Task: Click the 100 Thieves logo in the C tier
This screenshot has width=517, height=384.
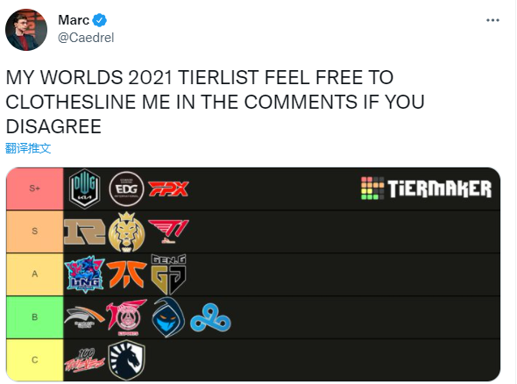Action: [85, 360]
